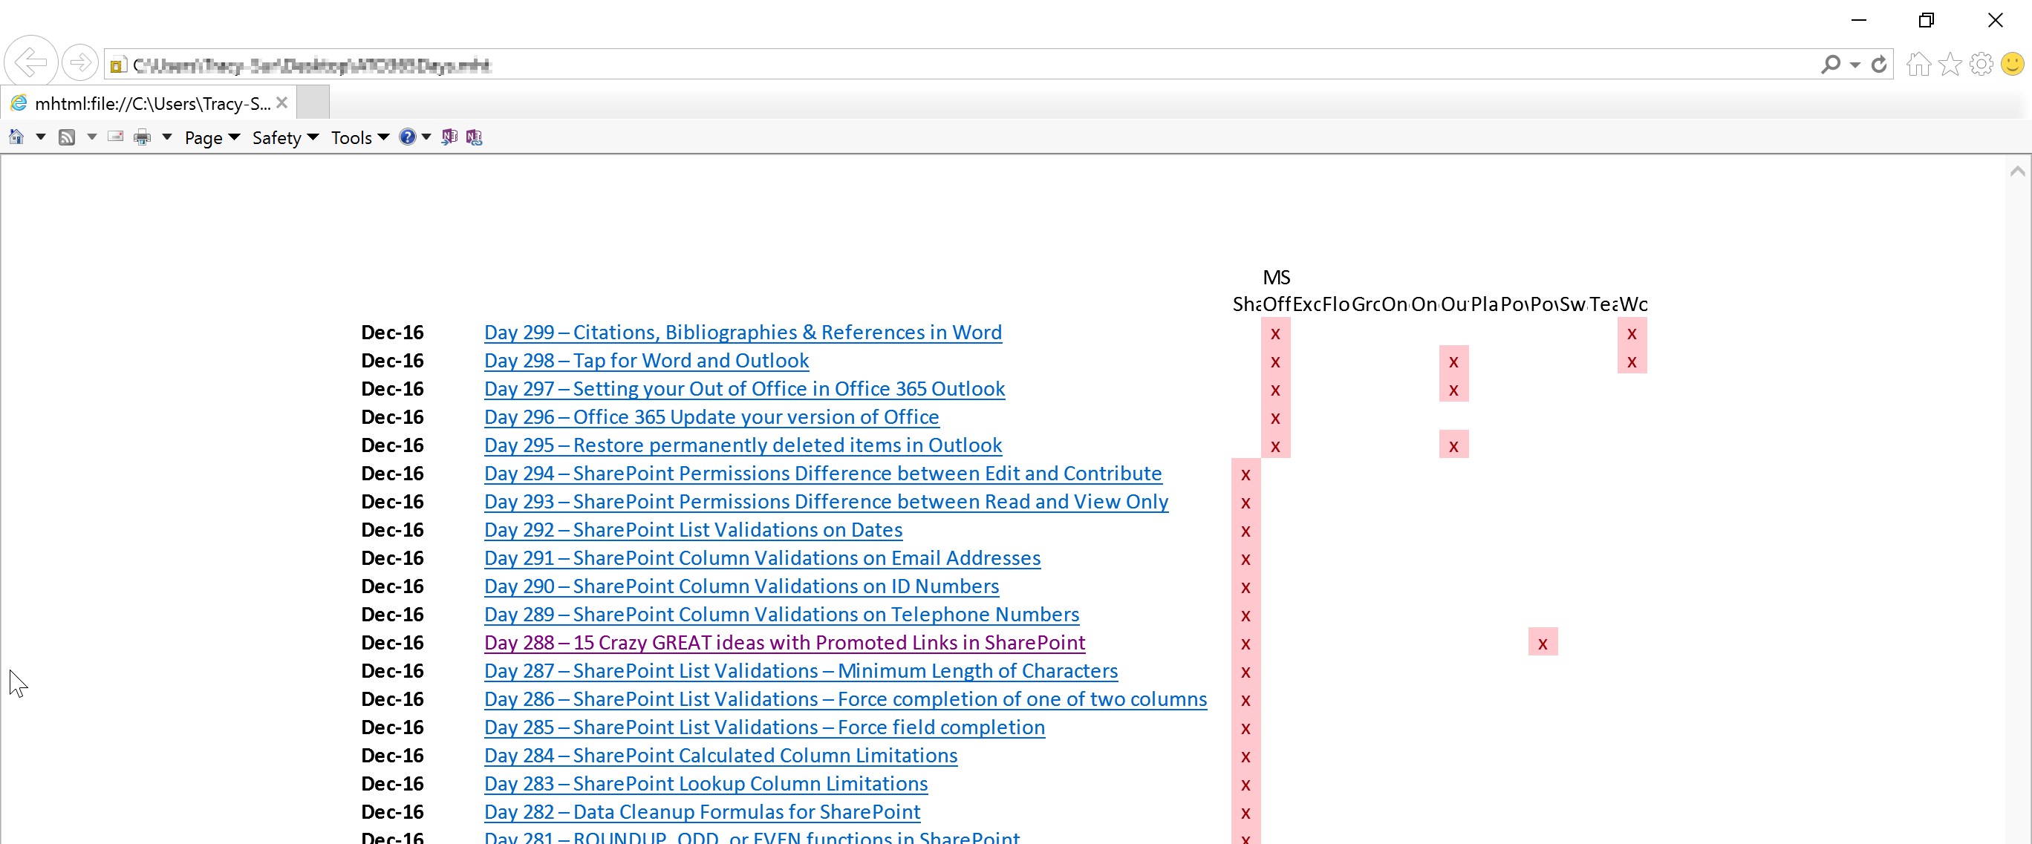Expand the Print options dropdown arrow

tap(166, 137)
